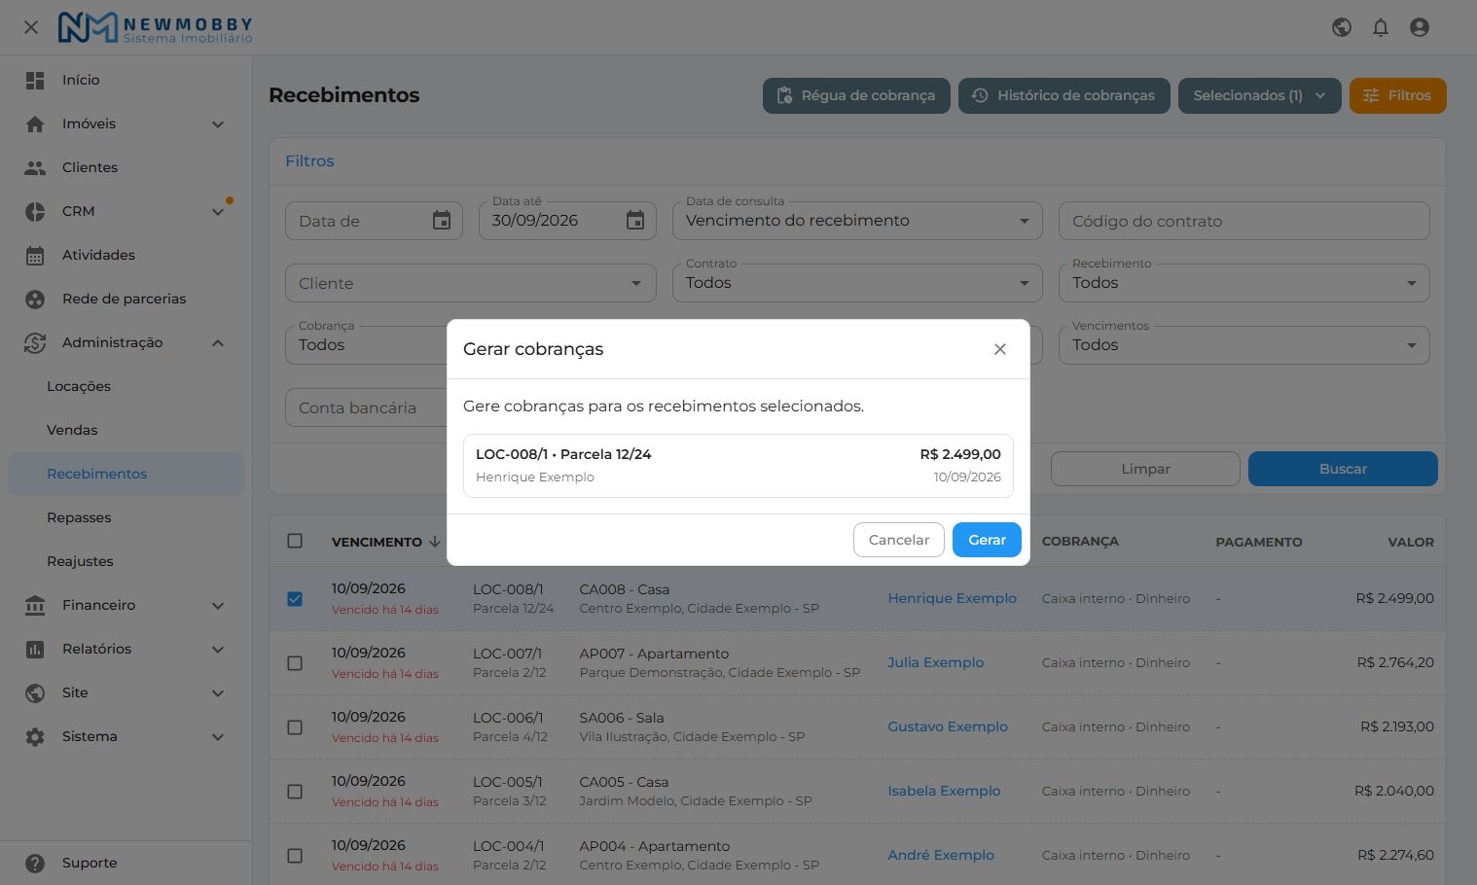Open calendar picker for Data de

[x=442, y=221]
